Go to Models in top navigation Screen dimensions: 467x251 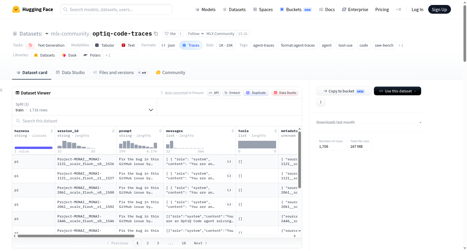tap(205, 9)
